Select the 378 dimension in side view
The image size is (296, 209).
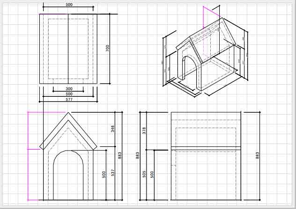pyautogui.click(x=144, y=130)
